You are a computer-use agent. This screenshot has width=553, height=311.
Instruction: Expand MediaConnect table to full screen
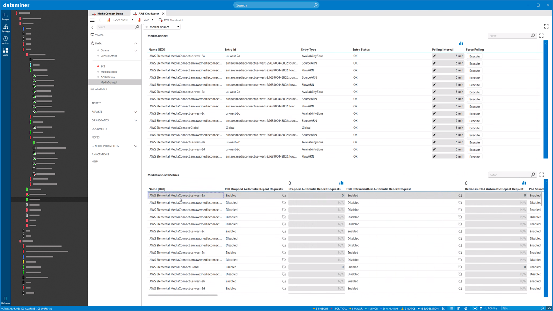541,36
